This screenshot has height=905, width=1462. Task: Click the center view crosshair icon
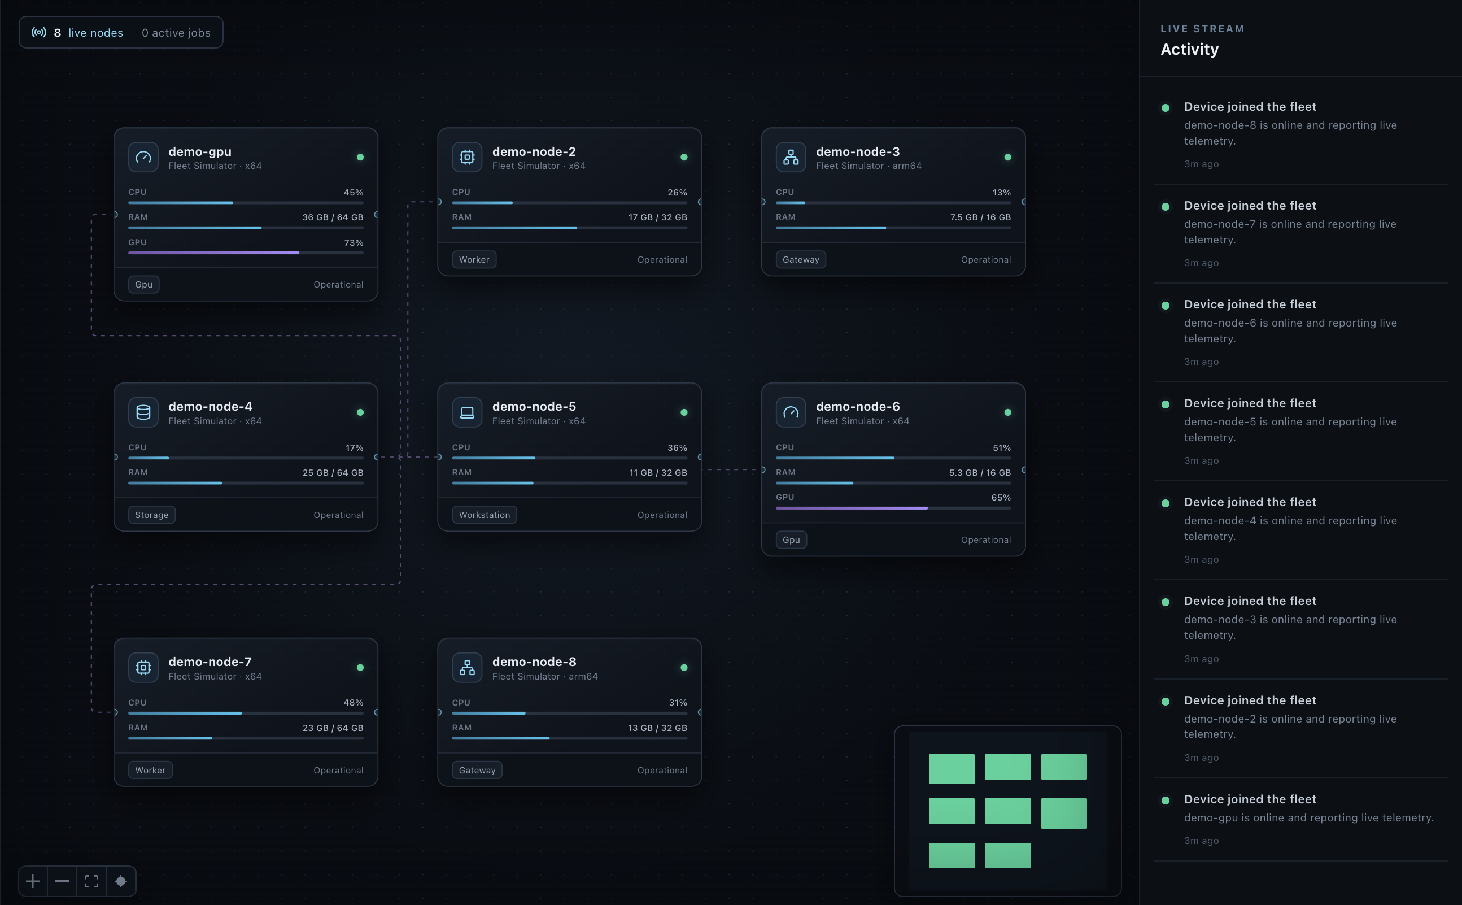121,881
